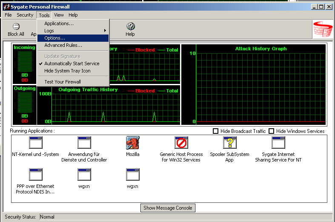Click the Outgoing traffic level meter
The image size is (335, 222).
(25, 102)
